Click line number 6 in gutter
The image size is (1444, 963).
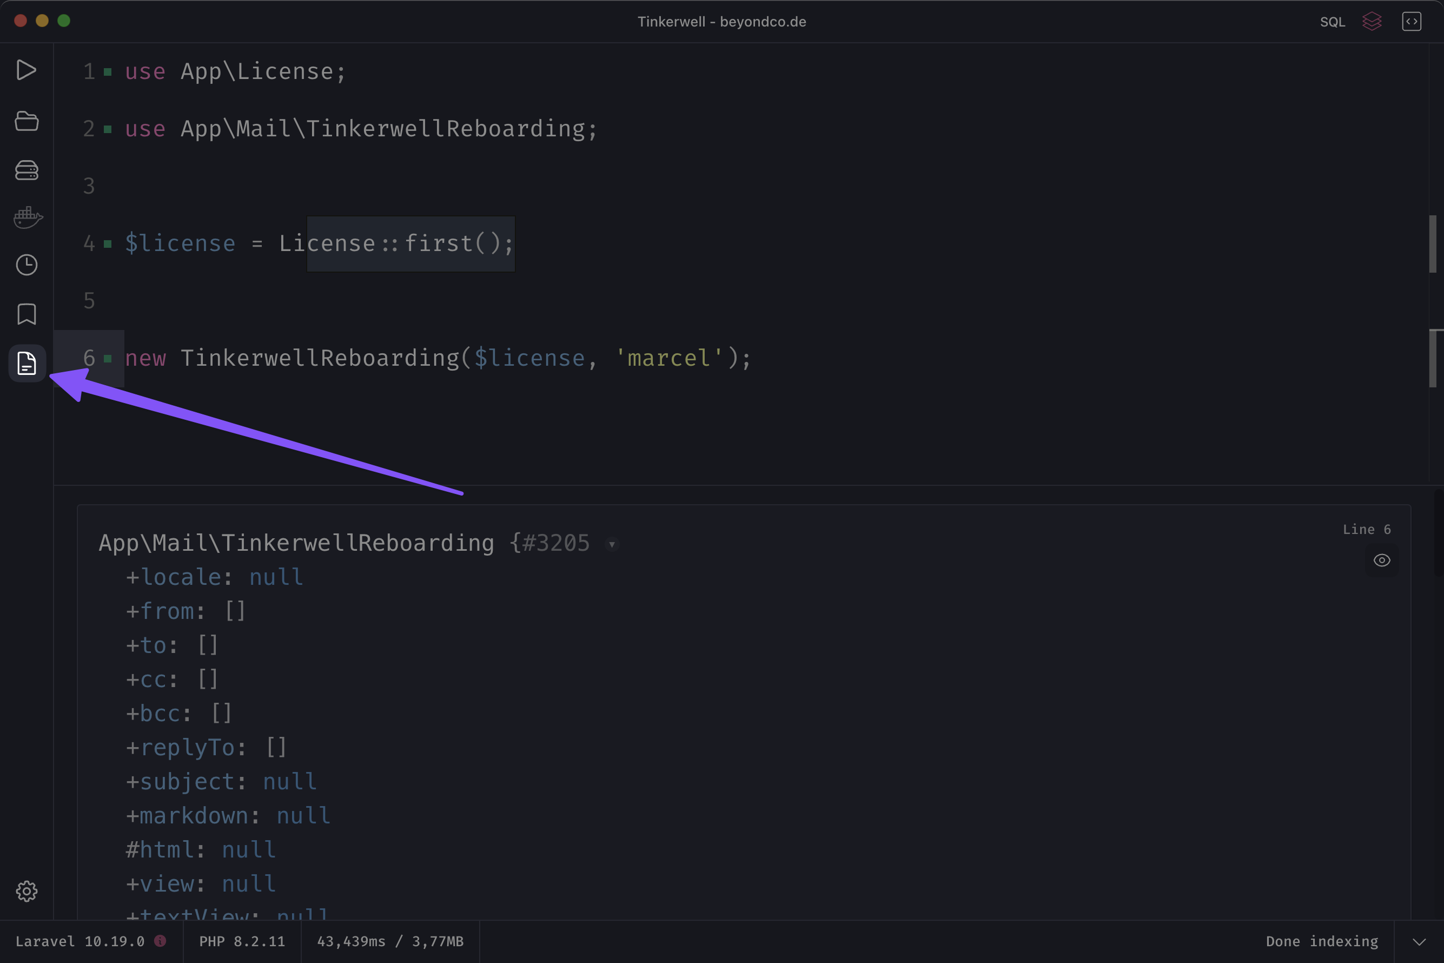coord(89,358)
